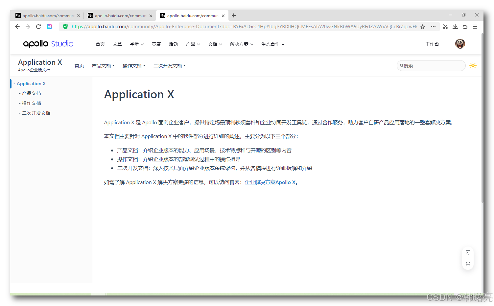Expand the 产品 dropdown in top navigation
The image size is (494, 306).
(x=193, y=44)
